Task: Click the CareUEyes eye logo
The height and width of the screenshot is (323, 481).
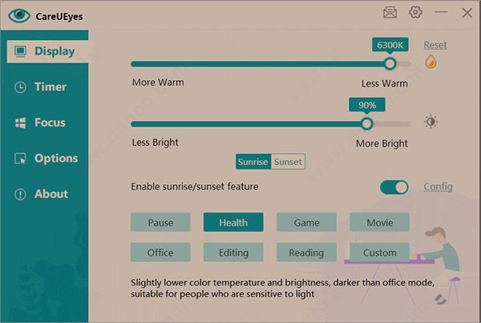Action: (x=19, y=15)
